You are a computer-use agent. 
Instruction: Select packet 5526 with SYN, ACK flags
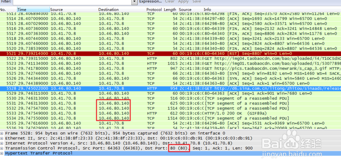tap(170, 78)
